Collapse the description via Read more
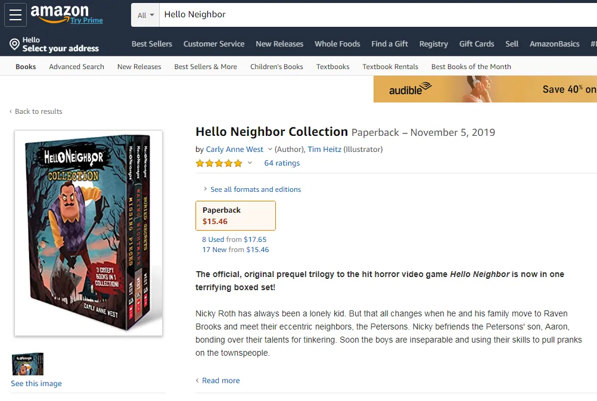597x401 pixels. (218, 380)
